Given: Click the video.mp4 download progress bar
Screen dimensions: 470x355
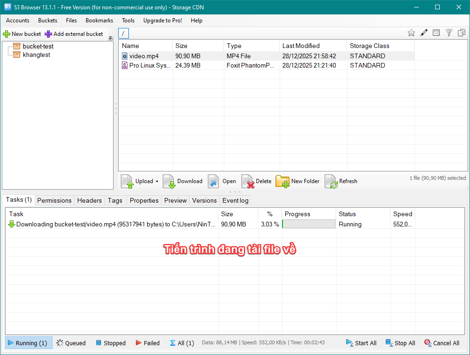Looking at the screenshot, I should click(309, 224).
